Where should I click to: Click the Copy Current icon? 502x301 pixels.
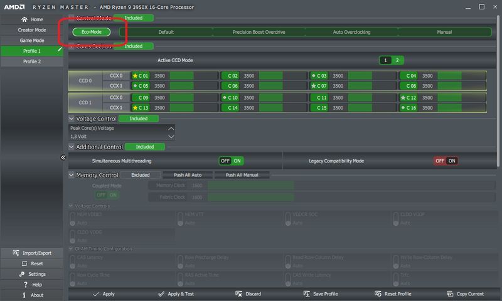tap(450, 293)
